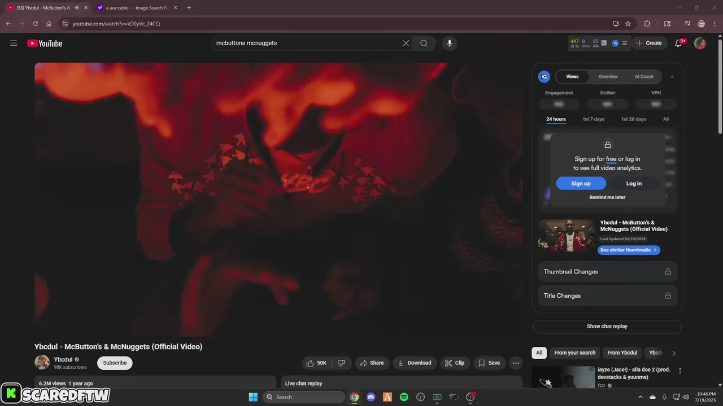Image resolution: width=723 pixels, height=406 pixels.
Task: Go back in browser history
Action: coord(8,24)
